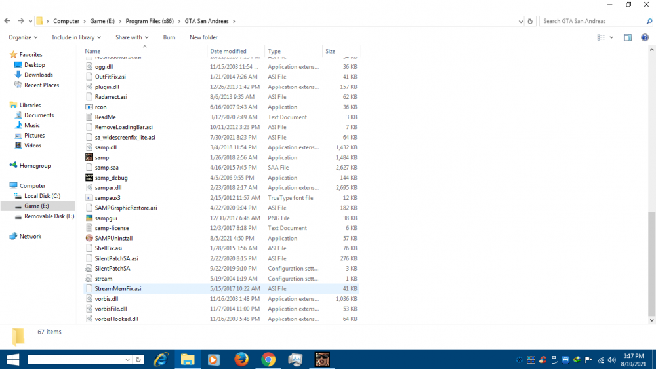Open Include in library dropdown
Image resolution: width=656 pixels, height=369 pixels.
76,37
